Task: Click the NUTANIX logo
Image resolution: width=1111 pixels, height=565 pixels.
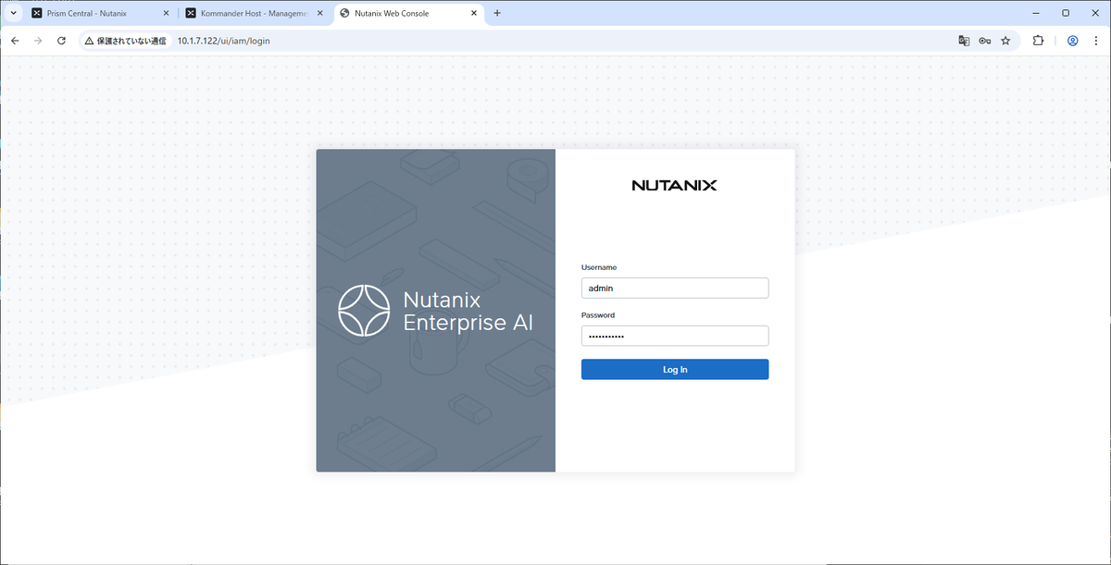Action: 675,185
